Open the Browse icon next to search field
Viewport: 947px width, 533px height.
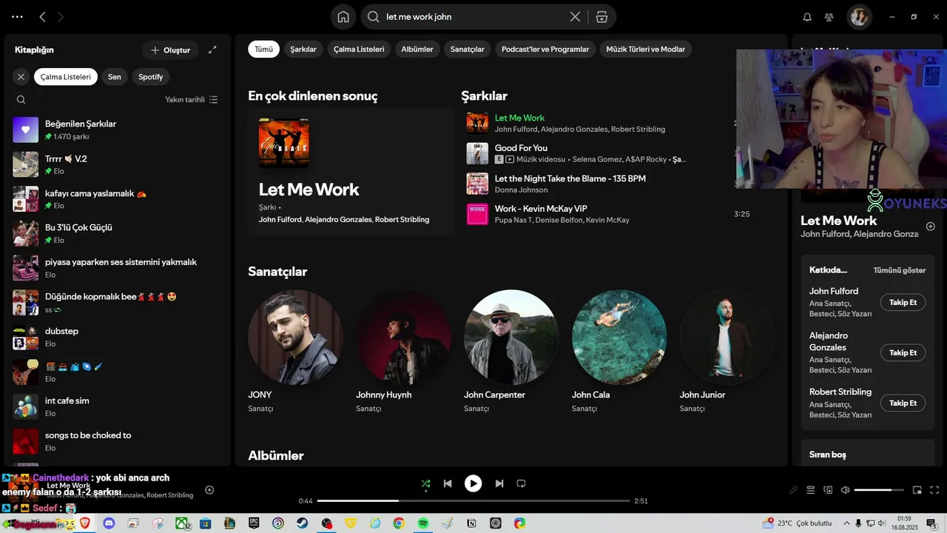602,17
